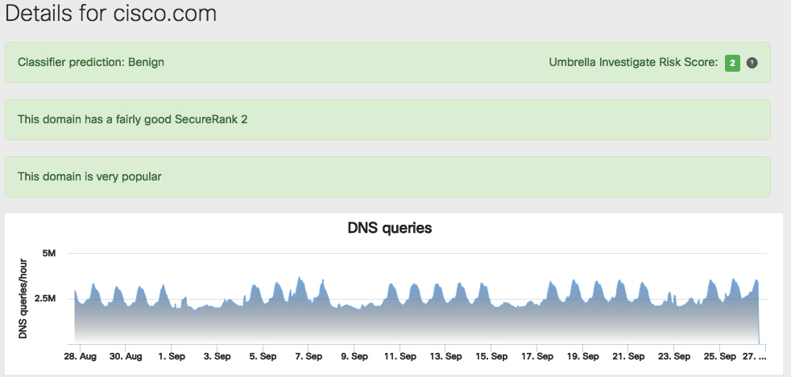The width and height of the screenshot is (791, 377).
Task: Click the 15. Sep date label
Action: [x=491, y=356]
